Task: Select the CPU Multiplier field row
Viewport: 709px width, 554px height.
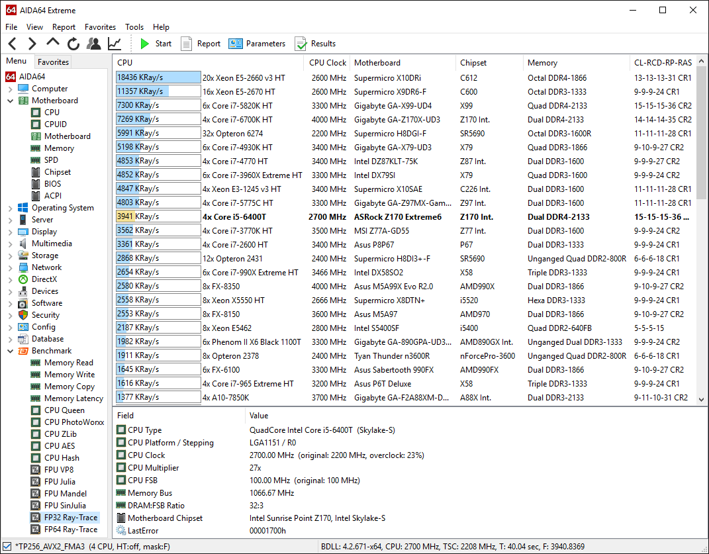Action: coord(409,467)
